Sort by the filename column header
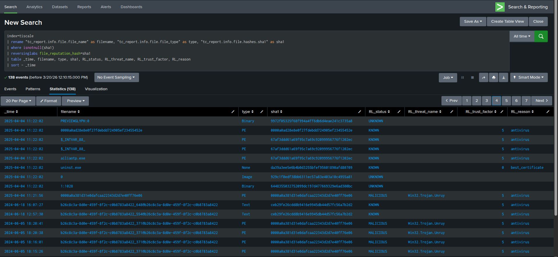Screen dimensions: 558x257 70,112
